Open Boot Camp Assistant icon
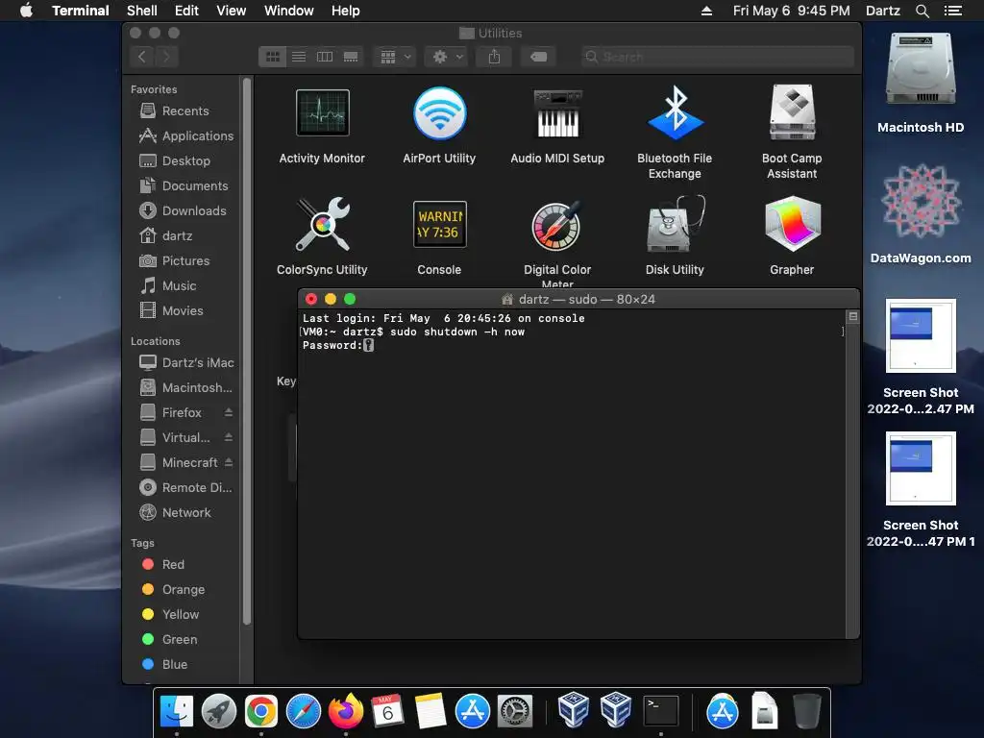The image size is (984, 738). (x=792, y=113)
